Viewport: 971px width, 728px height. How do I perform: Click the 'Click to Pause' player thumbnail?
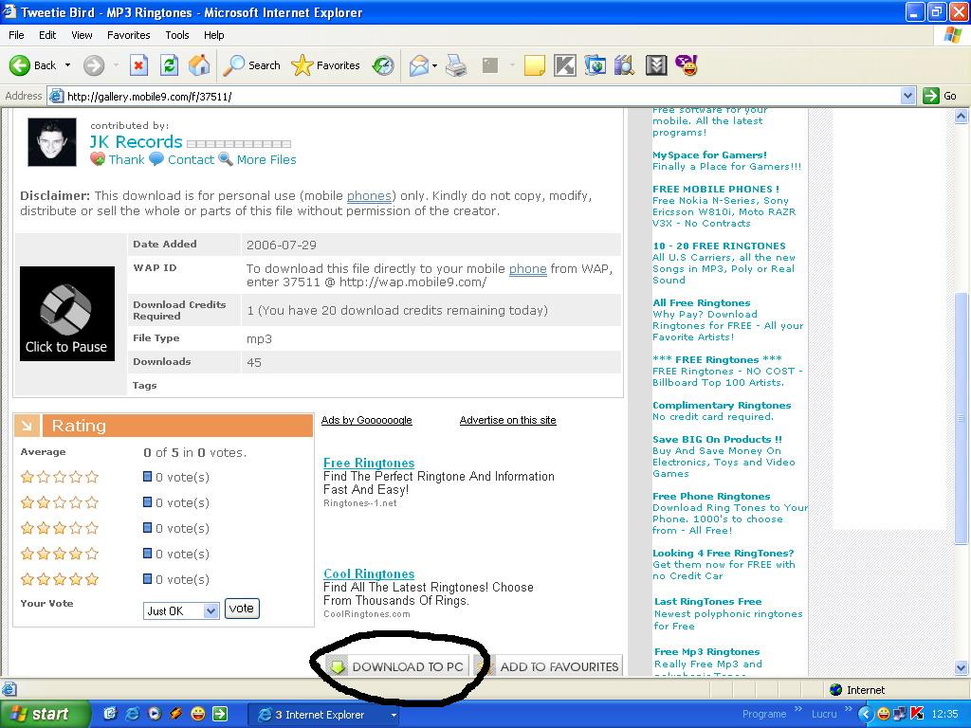pyautogui.click(x=66, y=314)
